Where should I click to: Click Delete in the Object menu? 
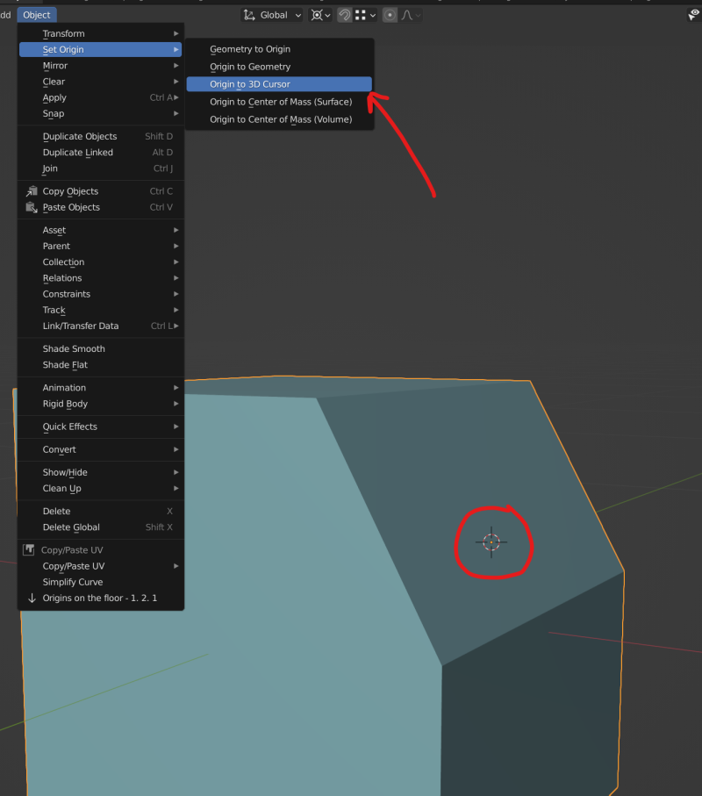101,511
